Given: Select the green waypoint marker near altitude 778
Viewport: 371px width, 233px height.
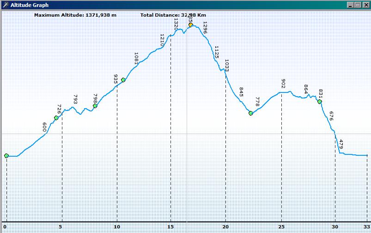Looking at the screenshot, I should pos(251,113).
